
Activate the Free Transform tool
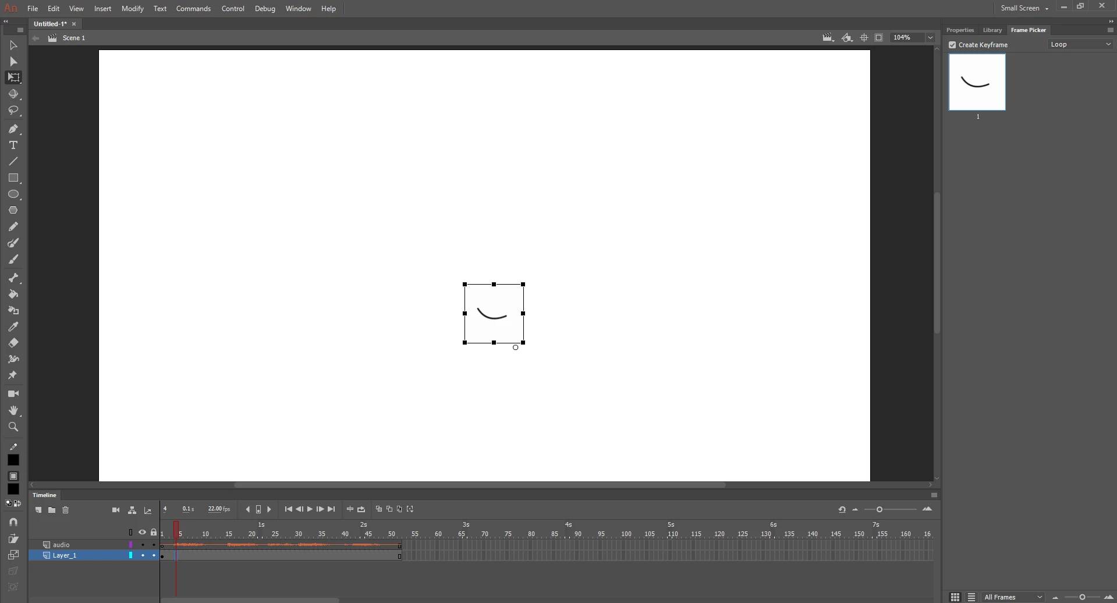tap(13, 77)
